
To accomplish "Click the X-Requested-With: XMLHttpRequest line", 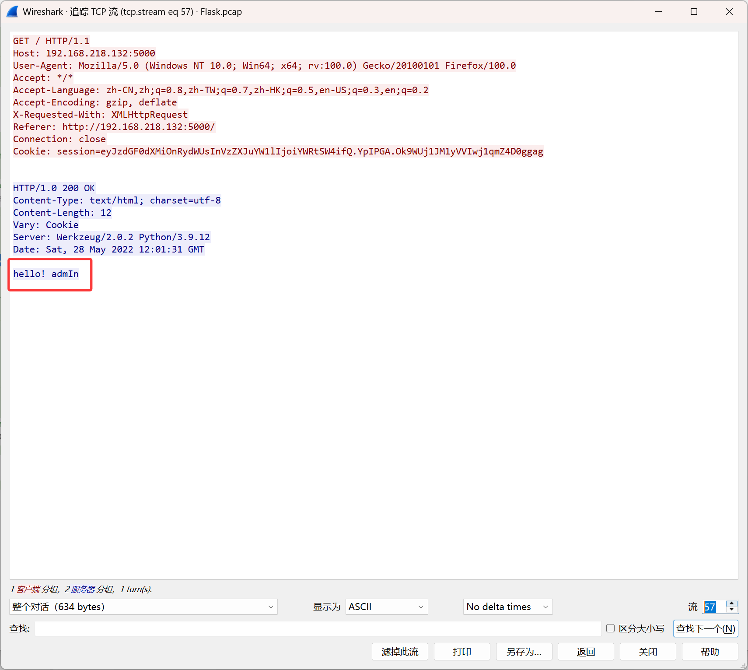I will click(100, 115).
